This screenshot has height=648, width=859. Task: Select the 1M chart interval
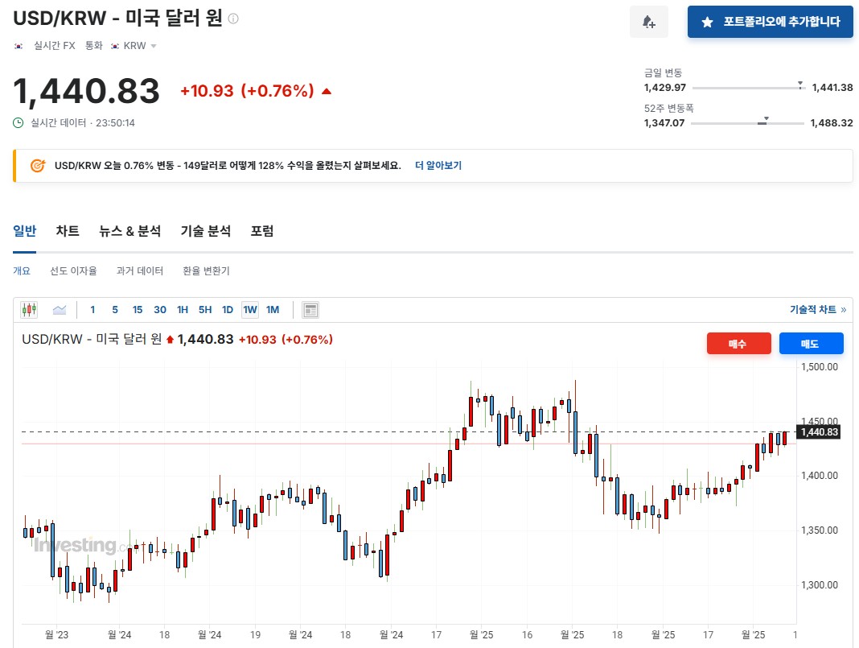273,310
